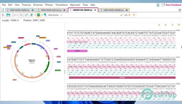182x104 pixels.
Task: Expand the view layout dropdown arrow
Action: (17, 15)
